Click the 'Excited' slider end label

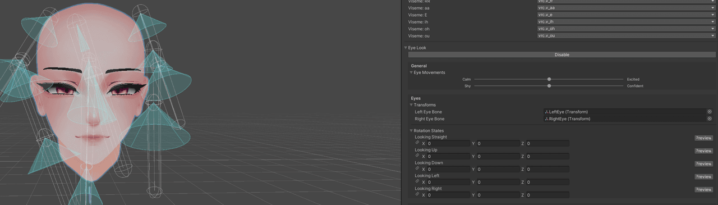pyautogui.click(x=633, y=79)
